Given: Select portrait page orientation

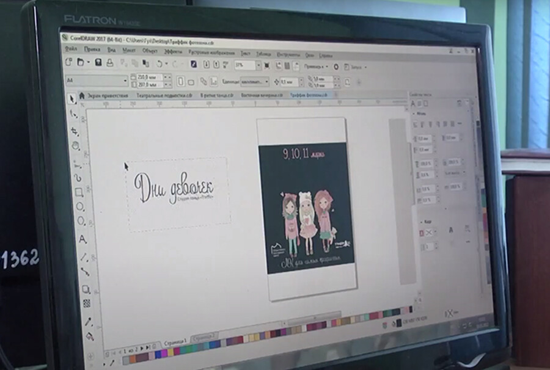Looking at the screenshot, I should pyautogui.click(x=181, y=82).
